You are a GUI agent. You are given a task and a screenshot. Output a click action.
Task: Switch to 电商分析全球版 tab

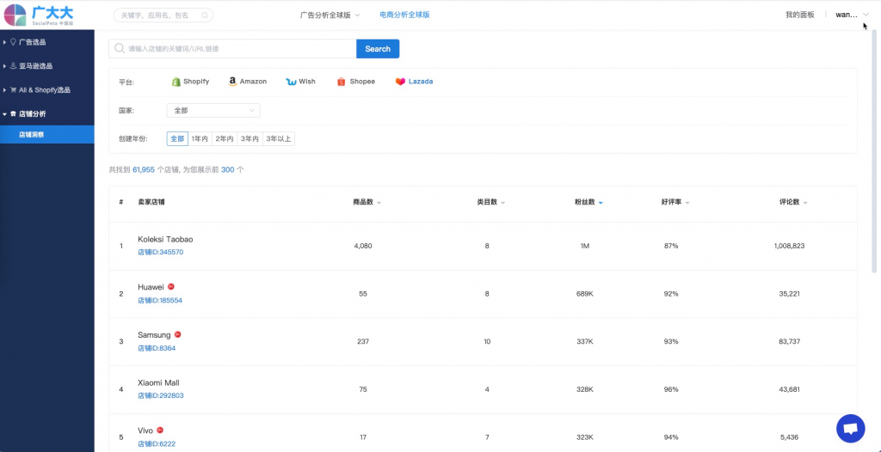tap(404, 15)
